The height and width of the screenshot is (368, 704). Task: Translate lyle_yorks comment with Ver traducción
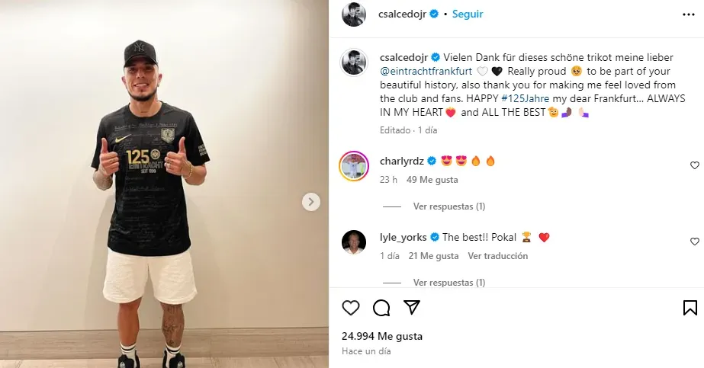point(498,256)
